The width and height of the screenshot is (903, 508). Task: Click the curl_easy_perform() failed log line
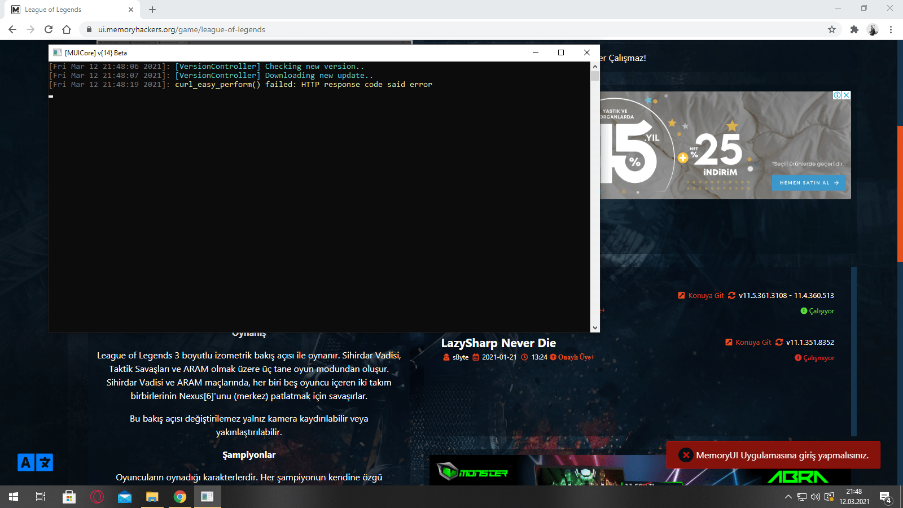(240, 85)
